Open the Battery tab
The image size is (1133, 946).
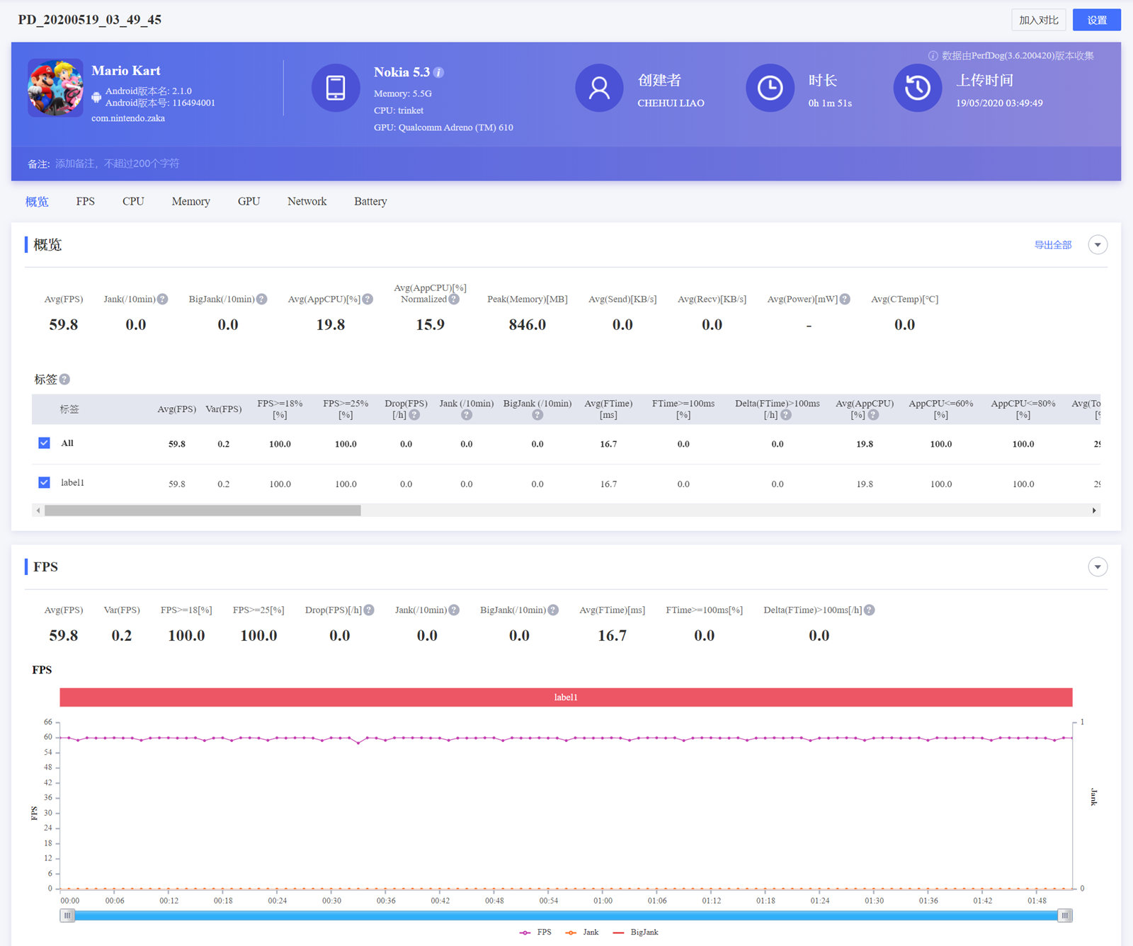[370, 202]
